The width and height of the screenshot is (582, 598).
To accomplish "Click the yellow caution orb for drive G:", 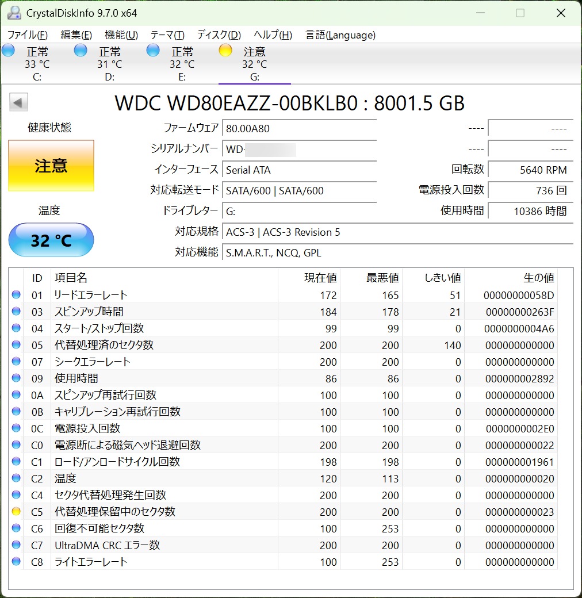I will click(x=225, y=51).
